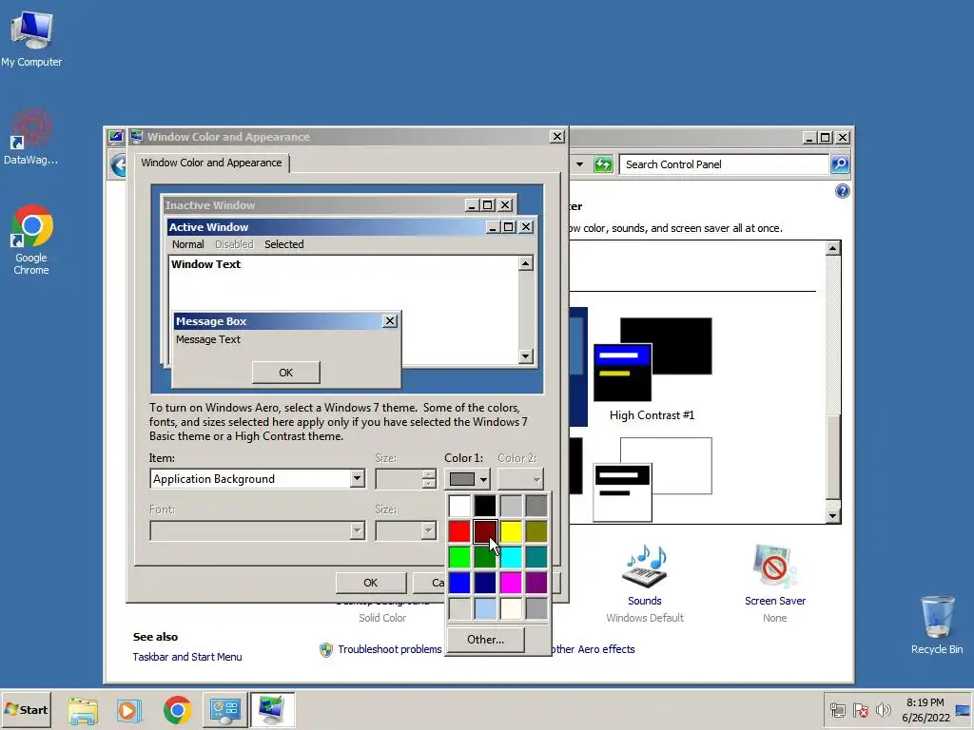Select the Personalization taskbar item

pos(272,710)
